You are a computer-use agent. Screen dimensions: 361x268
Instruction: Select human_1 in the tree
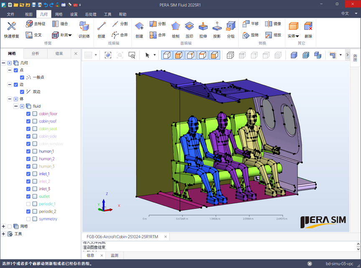pyautogui.click(x=46, y=152)
